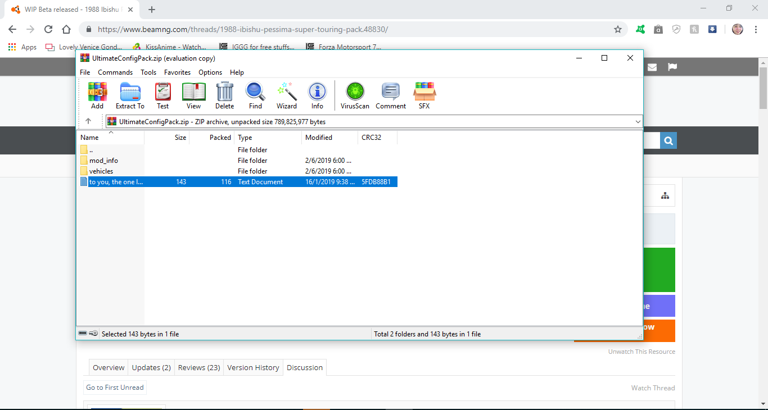The height and width of the screenshot is (410, 768).
Task: Switch to the Updates (2) tab
Action: point(151,367)
